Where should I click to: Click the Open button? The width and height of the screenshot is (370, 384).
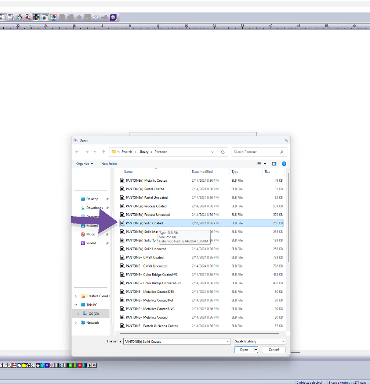pyautogui.click(x=244, y=349)
